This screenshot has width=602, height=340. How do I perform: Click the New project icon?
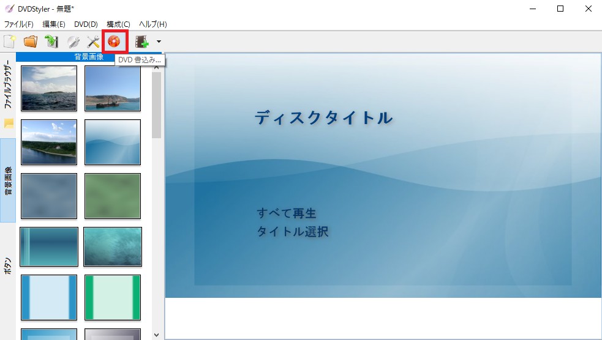pos(9,42)
